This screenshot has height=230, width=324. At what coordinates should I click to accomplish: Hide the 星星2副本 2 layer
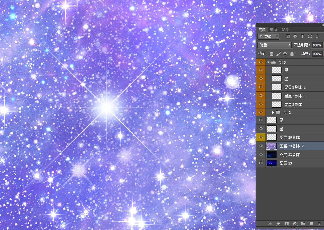[261, 87]
